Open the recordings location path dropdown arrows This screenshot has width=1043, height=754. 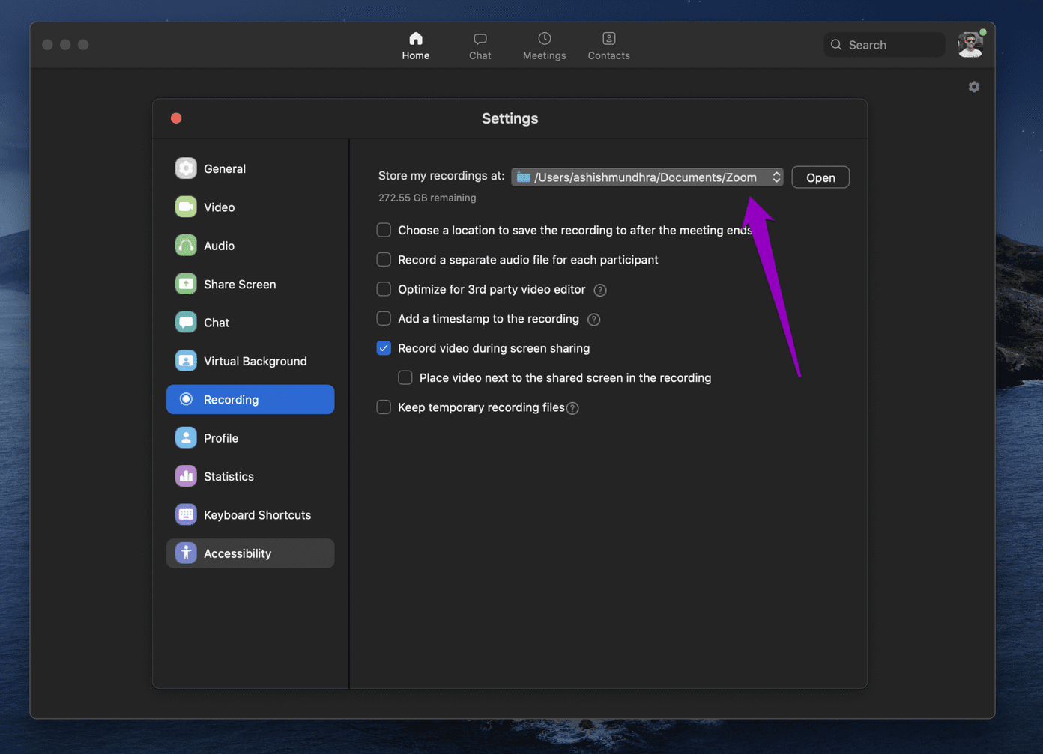click(x=776, y=177)
